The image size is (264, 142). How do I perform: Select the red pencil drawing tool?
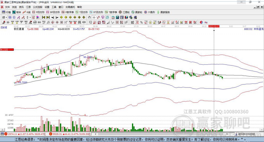(x=4, y=22)
